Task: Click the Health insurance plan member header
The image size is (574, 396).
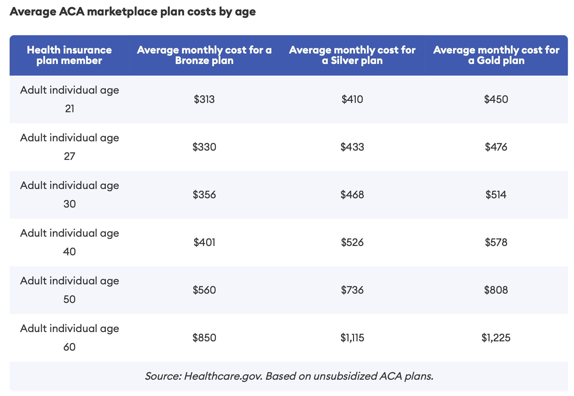Action: 69,55
